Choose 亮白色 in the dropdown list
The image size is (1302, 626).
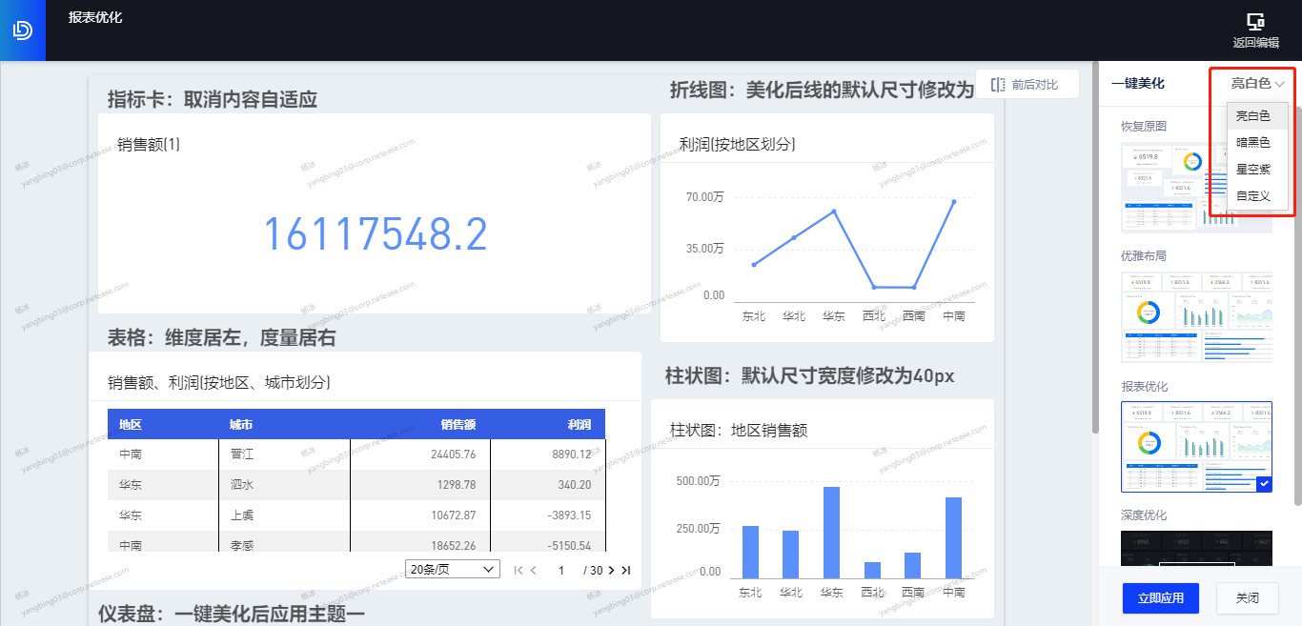pos(1252,116)
